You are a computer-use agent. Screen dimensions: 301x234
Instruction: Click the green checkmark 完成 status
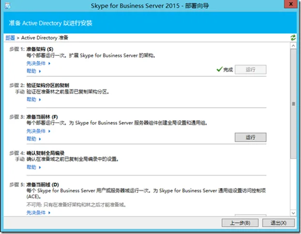(225, 70)
